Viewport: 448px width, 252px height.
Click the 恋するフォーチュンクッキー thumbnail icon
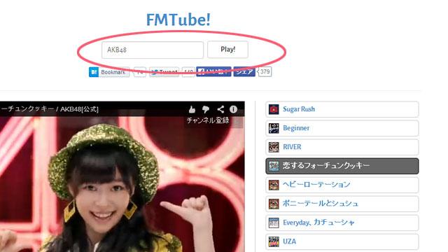point(274,166)
